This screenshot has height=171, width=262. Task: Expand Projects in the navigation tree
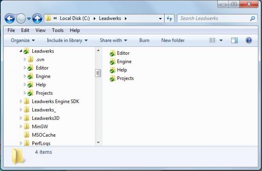[x=25, y=93]
